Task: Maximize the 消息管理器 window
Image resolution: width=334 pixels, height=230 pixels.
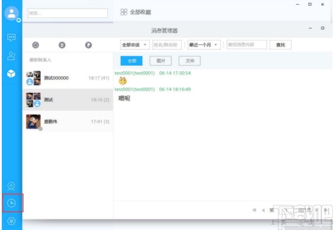Action: coord(323,28)
